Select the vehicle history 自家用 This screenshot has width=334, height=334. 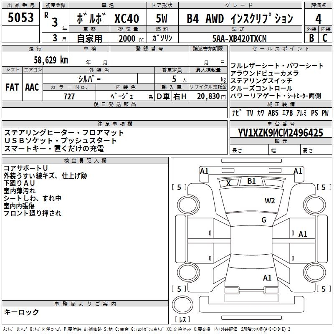coord(89,38)
